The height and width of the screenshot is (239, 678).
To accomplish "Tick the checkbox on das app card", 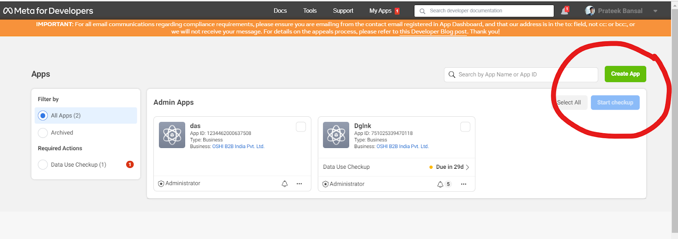I will click(x=301, y=127).
